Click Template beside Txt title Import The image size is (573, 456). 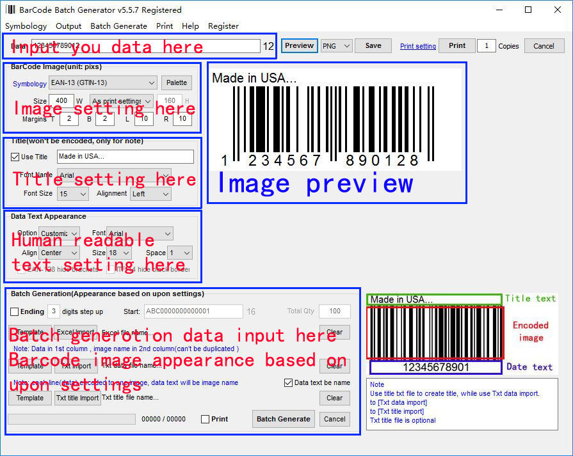30,398
